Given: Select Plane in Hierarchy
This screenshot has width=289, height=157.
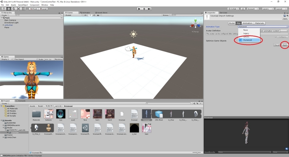Looking at the screenshot, I should 7,27.
